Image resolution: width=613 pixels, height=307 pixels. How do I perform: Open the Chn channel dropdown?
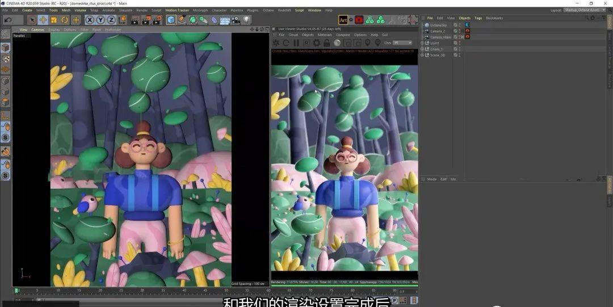(402, 43)
